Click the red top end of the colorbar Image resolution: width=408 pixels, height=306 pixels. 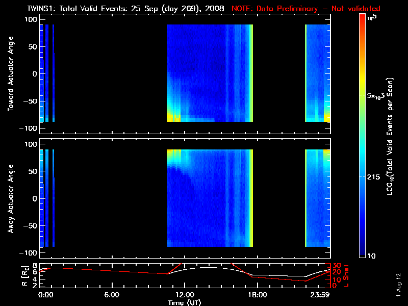(363, 17)
